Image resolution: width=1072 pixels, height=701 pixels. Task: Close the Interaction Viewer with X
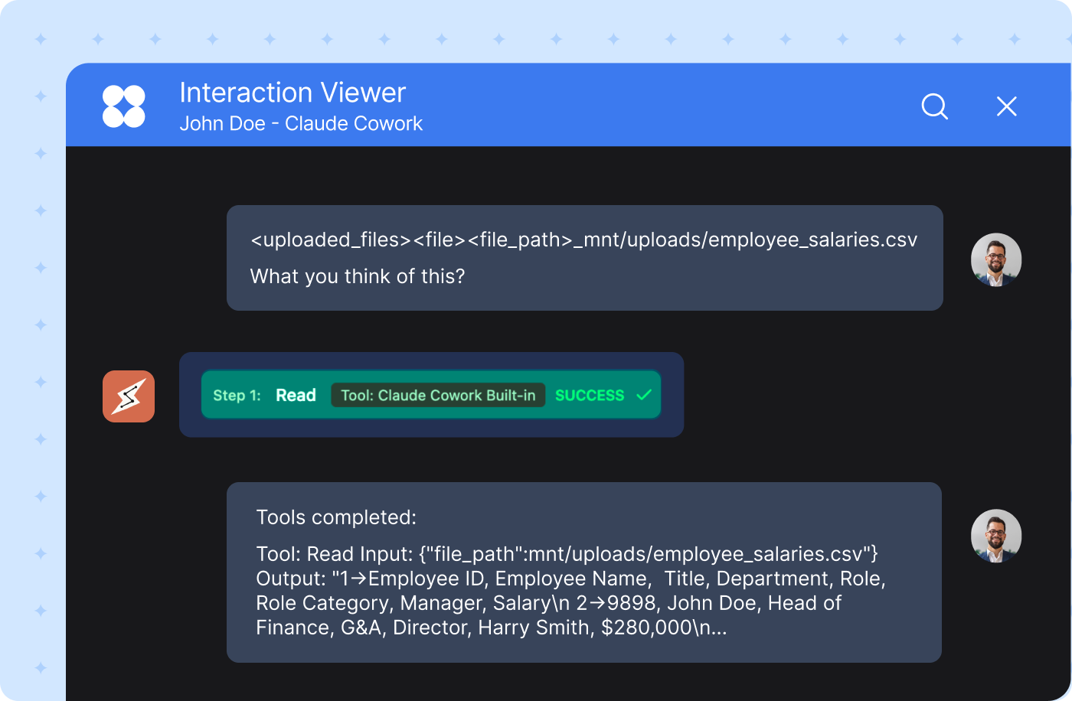1007,106
